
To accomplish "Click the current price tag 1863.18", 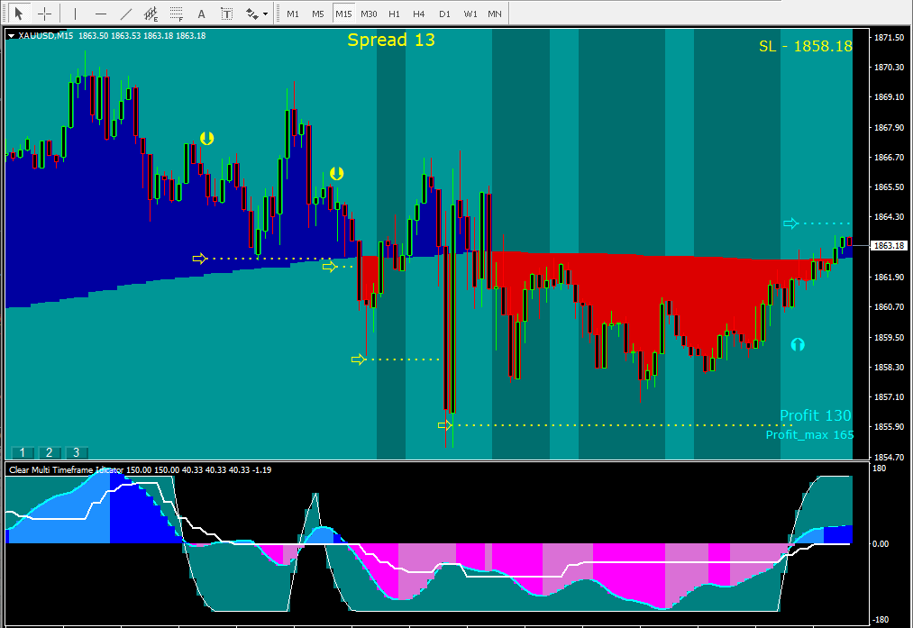I will click(890, 246).
